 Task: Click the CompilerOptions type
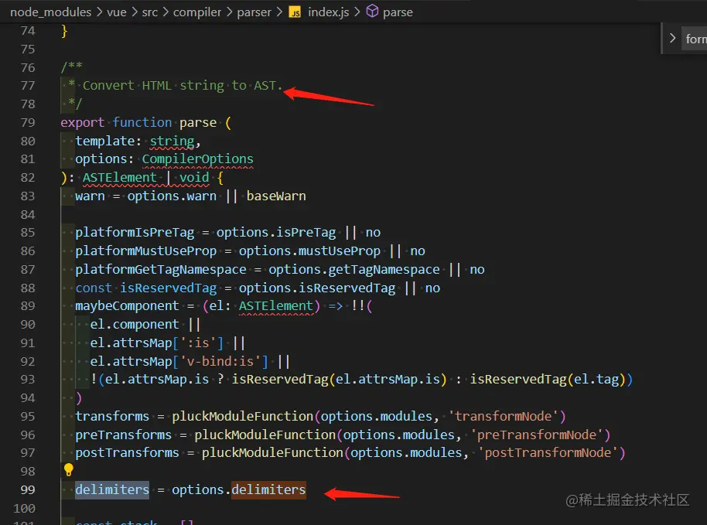[197, 159]
